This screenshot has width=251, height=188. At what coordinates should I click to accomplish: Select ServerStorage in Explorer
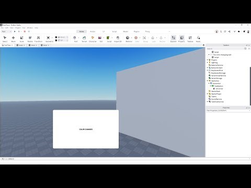(216, 78)
